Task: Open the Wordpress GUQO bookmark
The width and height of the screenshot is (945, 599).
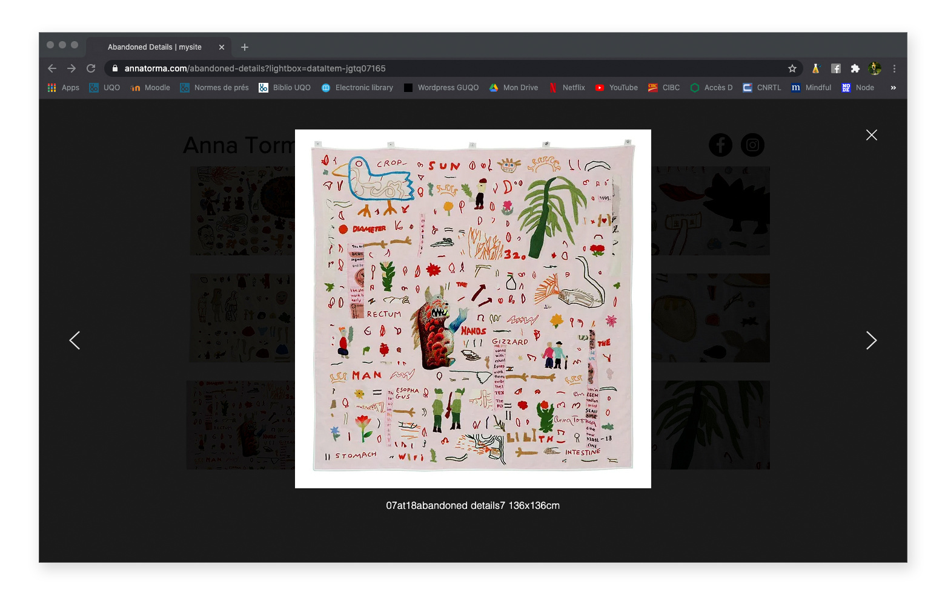Action: point(441,88)
